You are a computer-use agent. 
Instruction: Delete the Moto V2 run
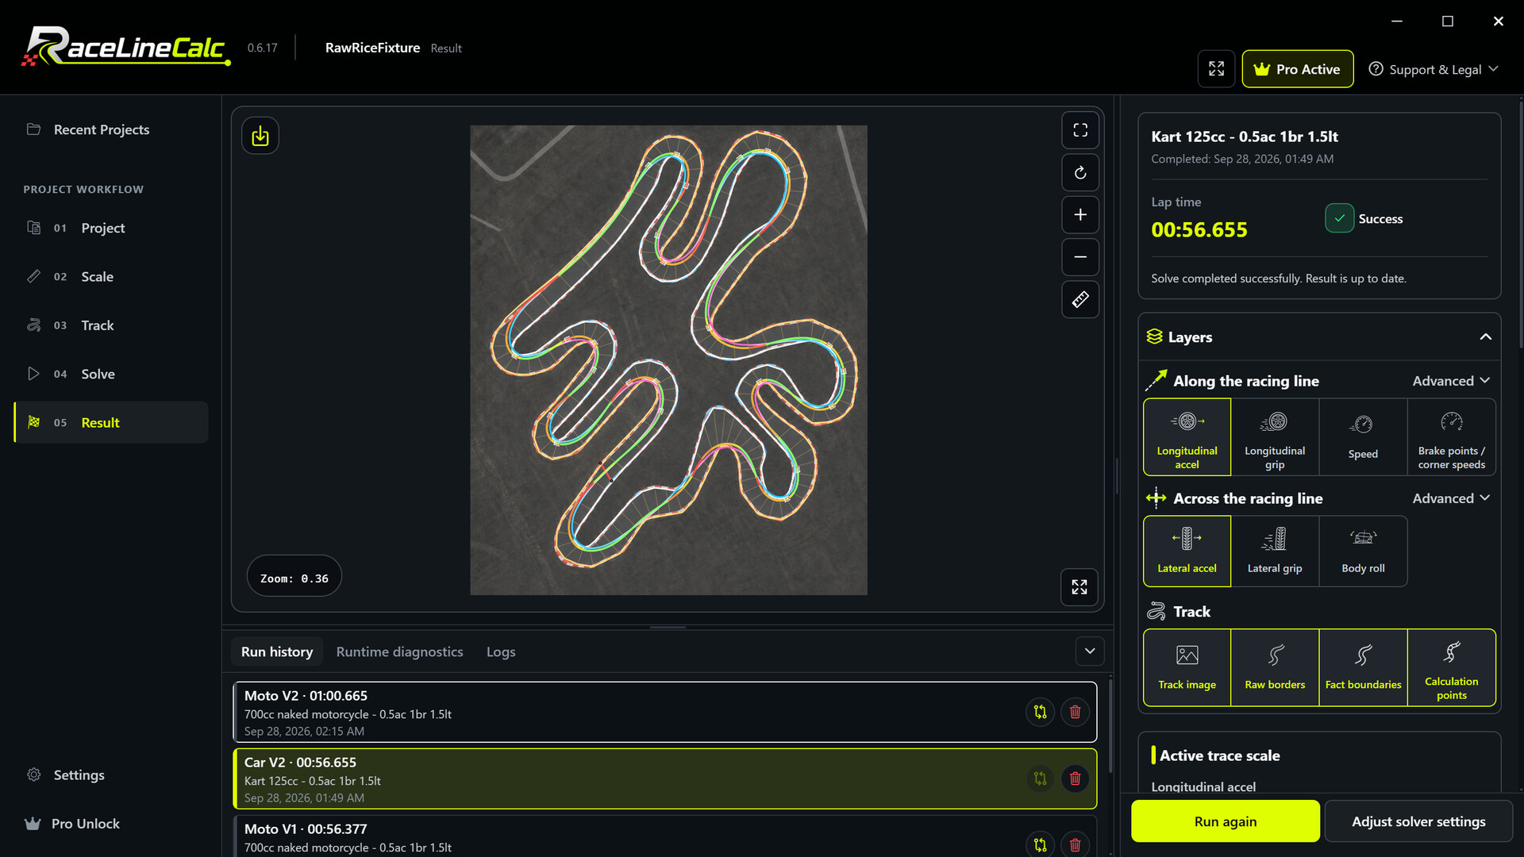[1075, 712]
